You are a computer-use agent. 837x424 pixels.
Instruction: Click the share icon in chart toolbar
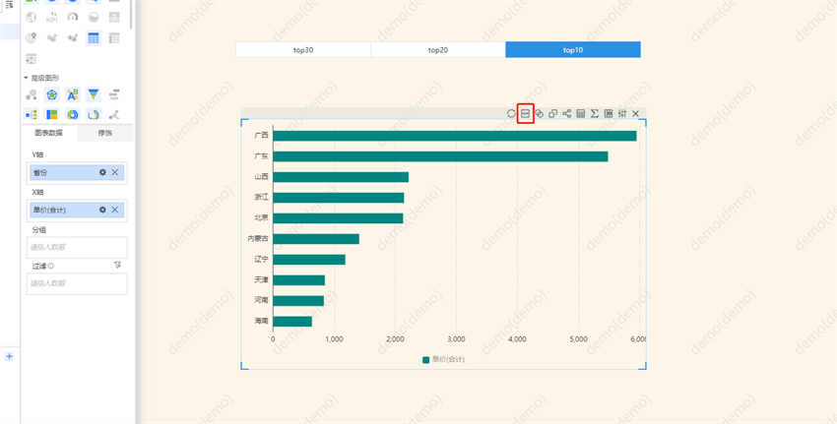tap(567, 114)
